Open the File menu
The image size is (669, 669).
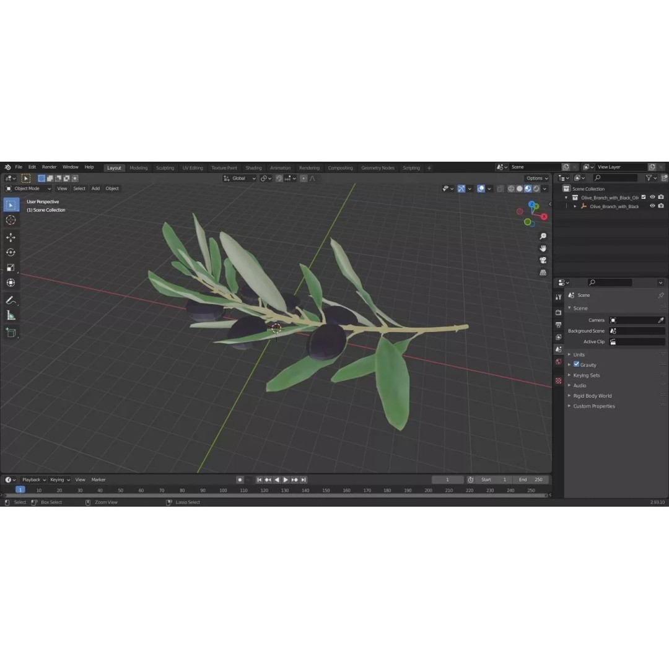click(19, 167)
